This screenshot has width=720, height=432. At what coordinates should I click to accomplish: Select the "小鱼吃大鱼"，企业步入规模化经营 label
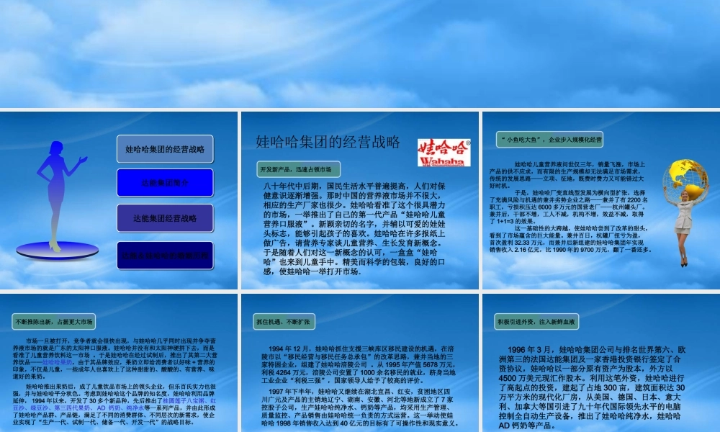[549, 140]
